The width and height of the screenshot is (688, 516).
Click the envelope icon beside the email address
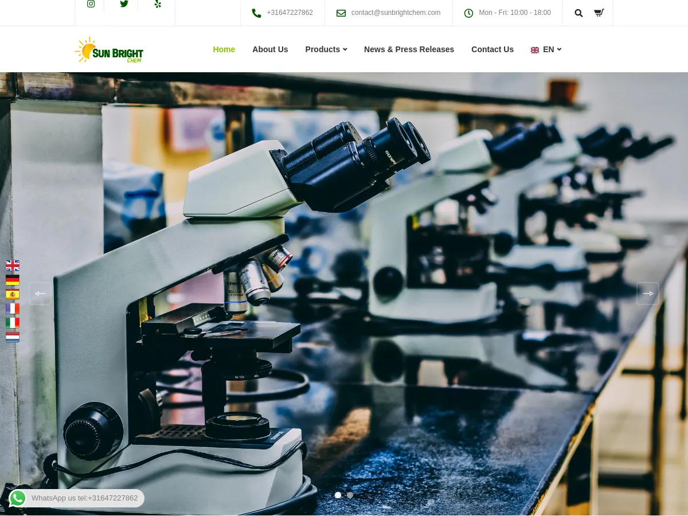click(x=341, y=13)
